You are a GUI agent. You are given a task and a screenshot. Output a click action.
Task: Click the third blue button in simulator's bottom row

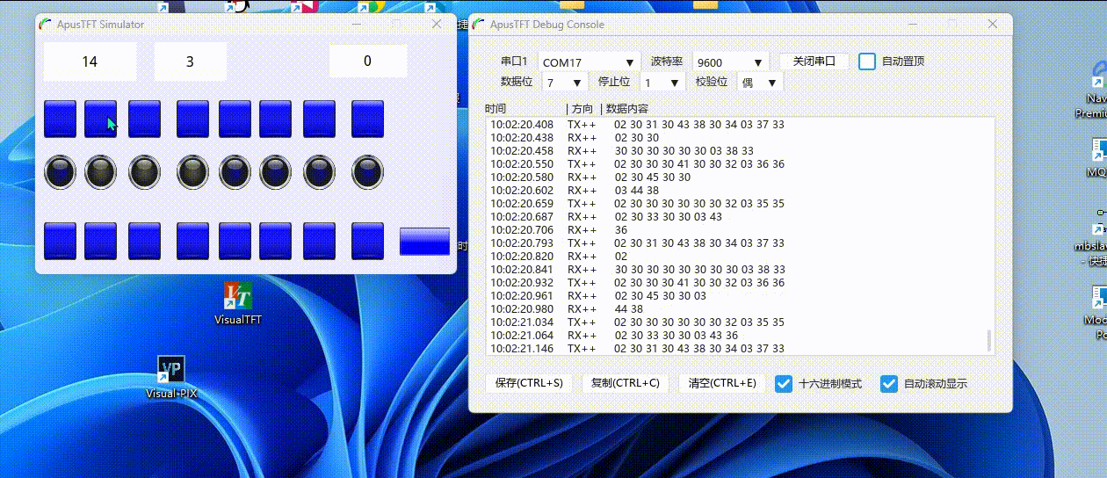pyautogui.click(x=144, y=241)
